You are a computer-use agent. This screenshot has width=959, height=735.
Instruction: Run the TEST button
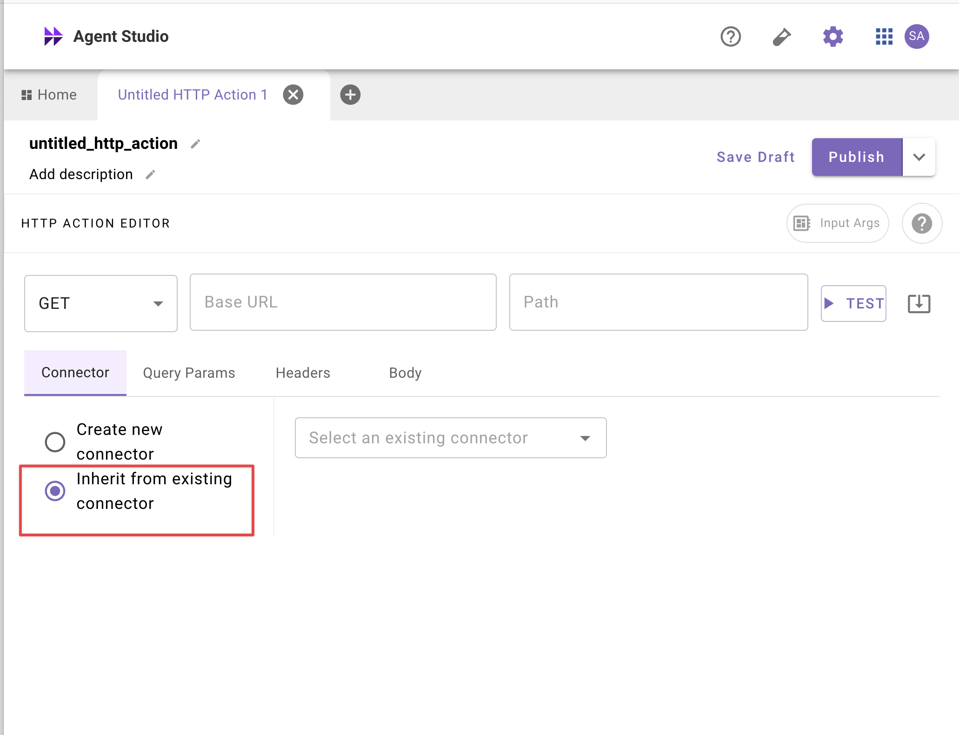[853, 303]
